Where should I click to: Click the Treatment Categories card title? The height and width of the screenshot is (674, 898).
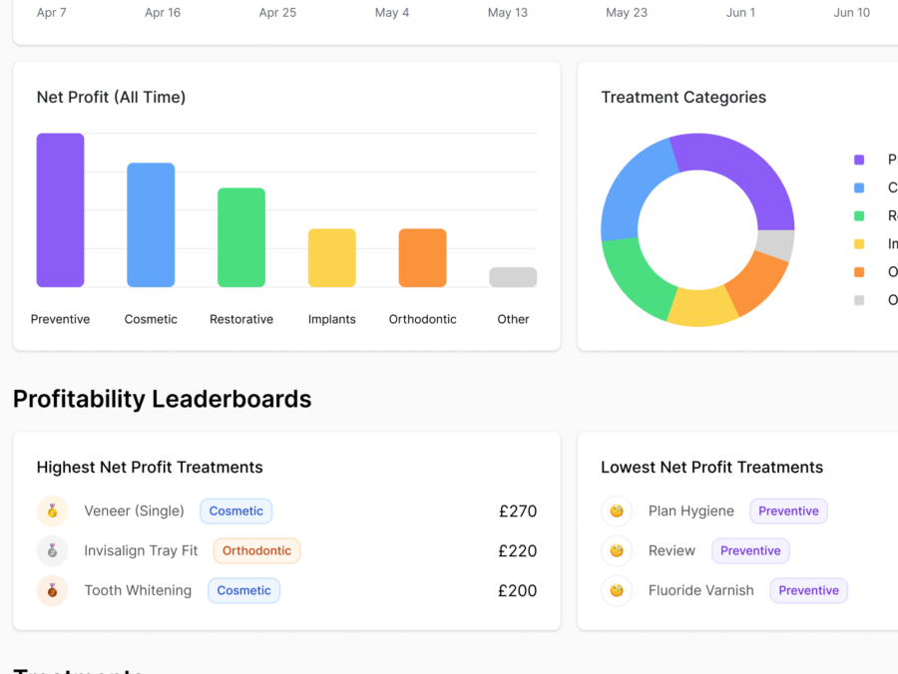pyautogui.click(x=683, y=98)
